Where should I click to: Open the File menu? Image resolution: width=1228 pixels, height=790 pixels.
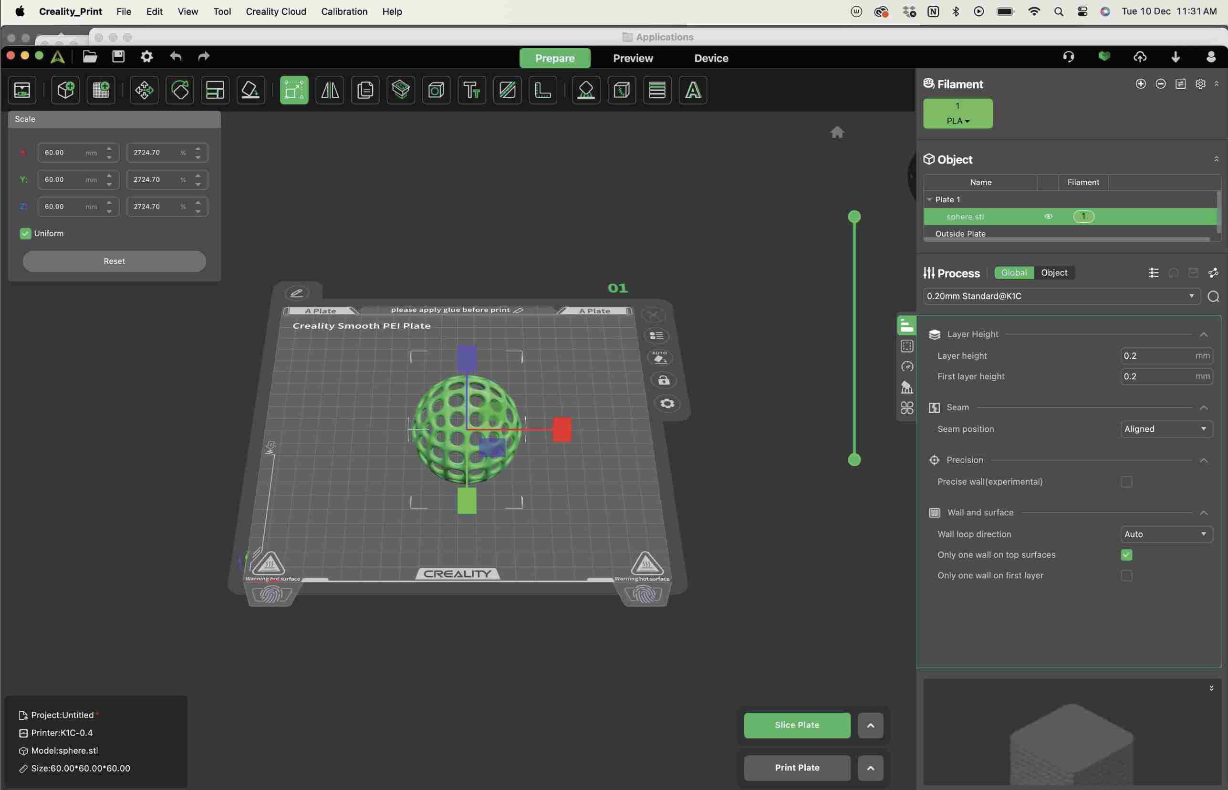[124, 11]
